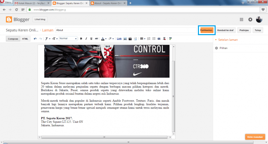Click the Lihat blog button

point(40,19)
